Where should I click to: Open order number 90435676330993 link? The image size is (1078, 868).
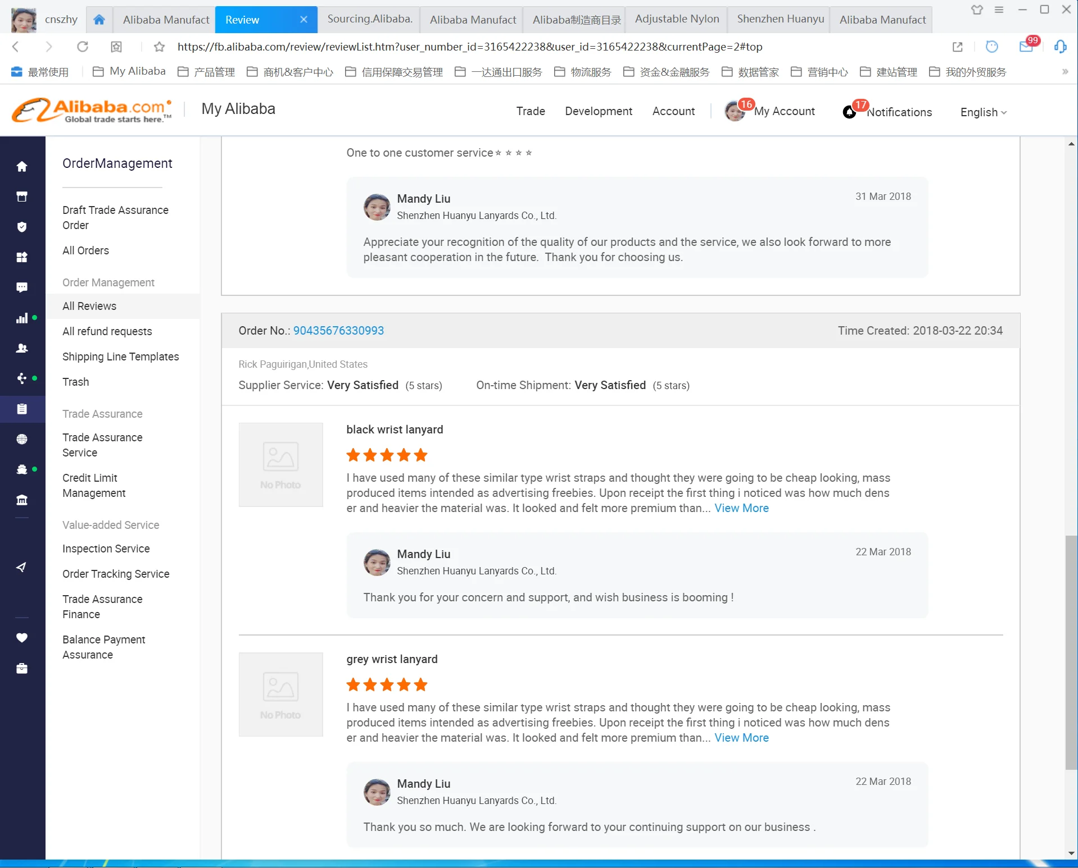pos(338,331)
